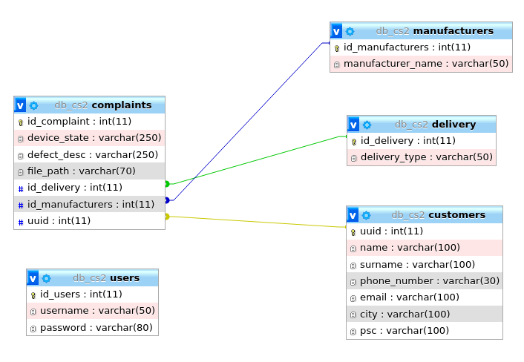Open the gear options on the users table
Screen dimensions: 524x362
(47, 278)
